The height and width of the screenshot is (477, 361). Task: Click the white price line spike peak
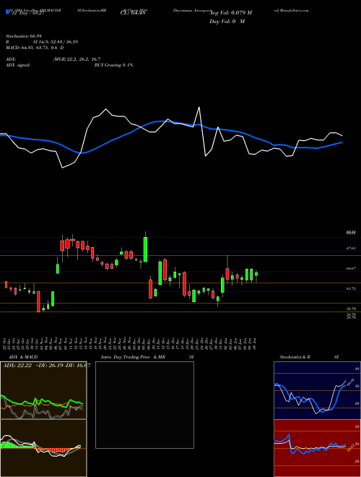click(199, 107)
